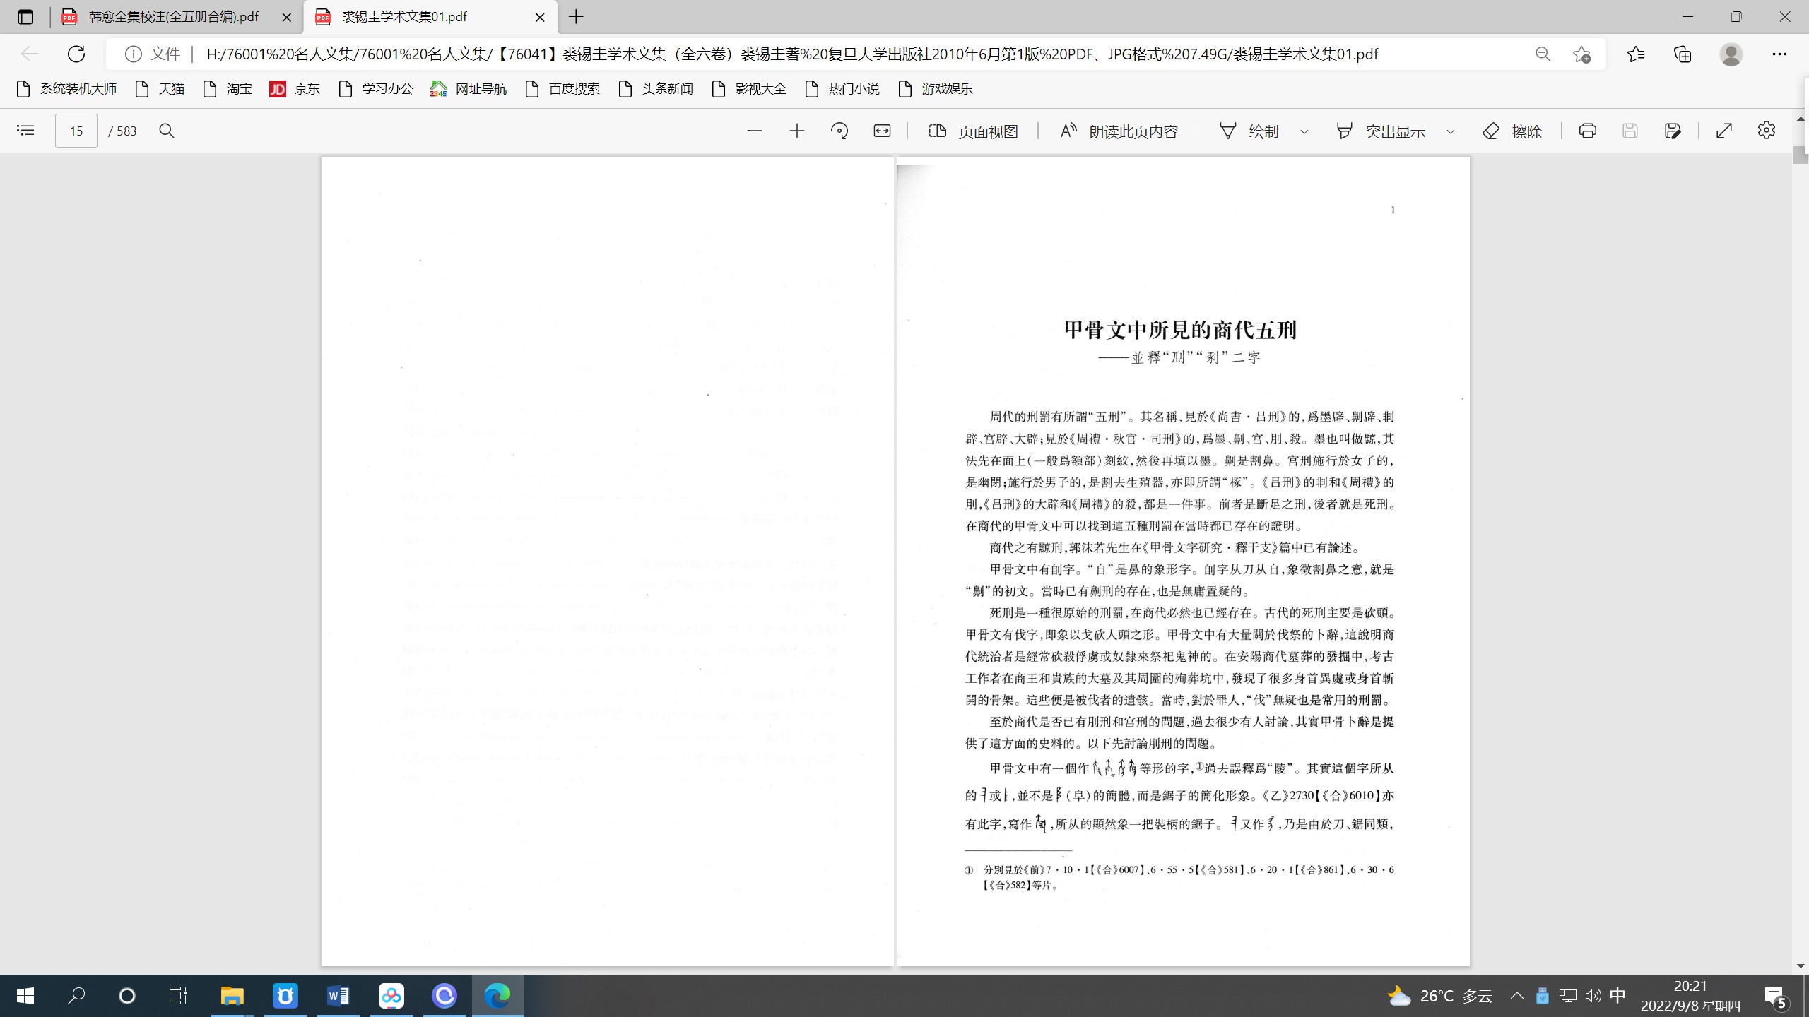Open the PDF table of contents panel
This screenshot has height=1017, width=1809.
click(x=25, y=131)
